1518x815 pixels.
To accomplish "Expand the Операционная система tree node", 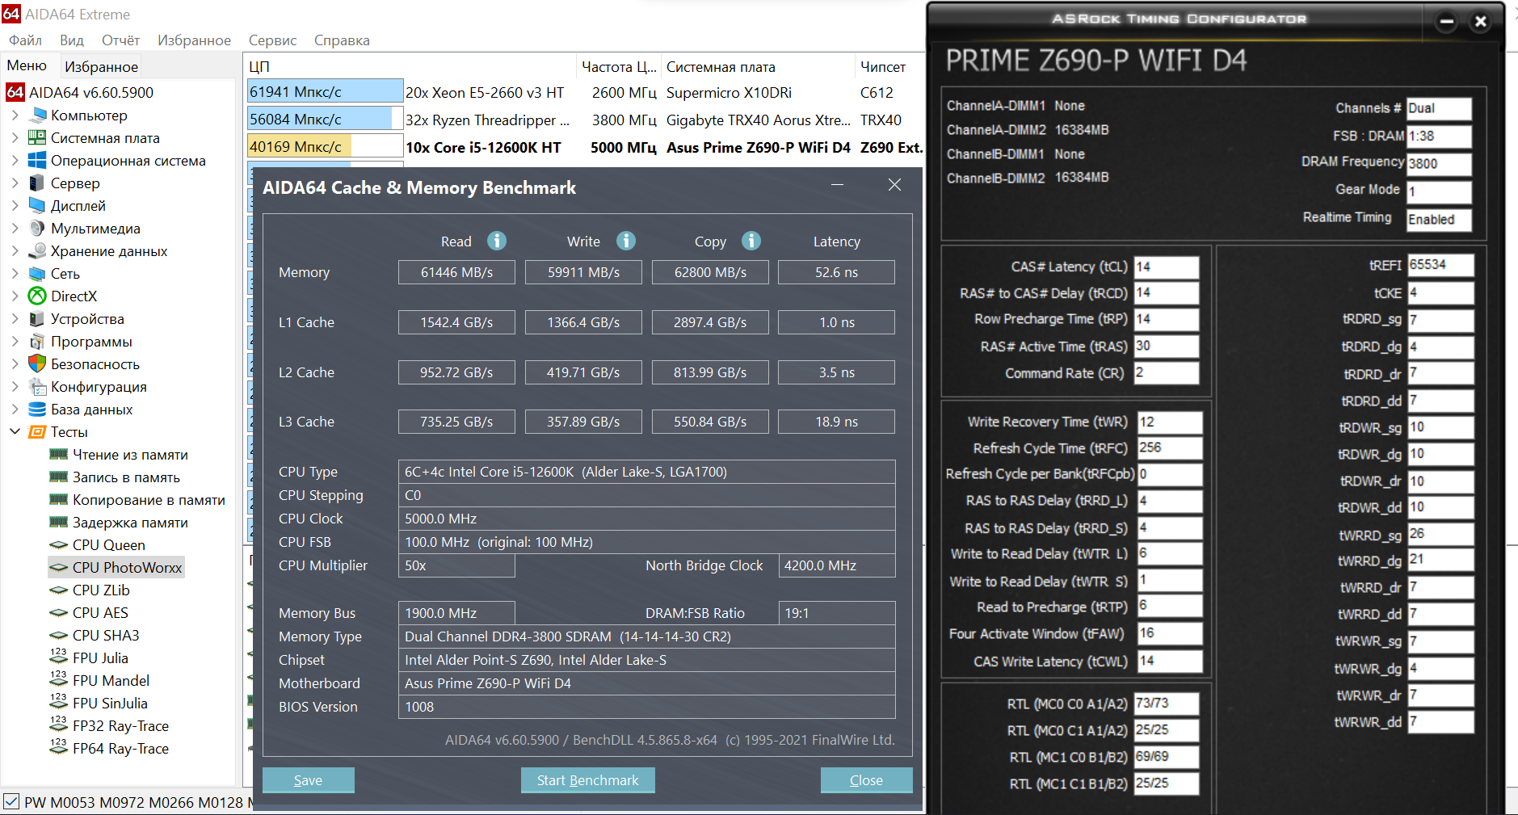I will point(15,161).
